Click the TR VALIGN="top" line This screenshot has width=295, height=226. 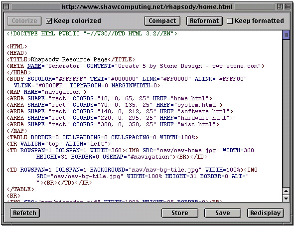pyautogui.click(x=59, y=144)
